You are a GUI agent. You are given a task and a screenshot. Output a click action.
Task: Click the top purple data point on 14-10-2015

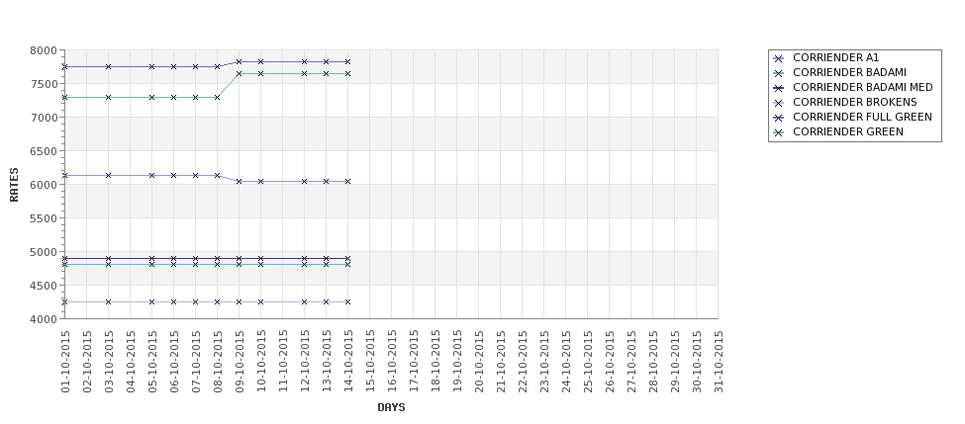347,61
